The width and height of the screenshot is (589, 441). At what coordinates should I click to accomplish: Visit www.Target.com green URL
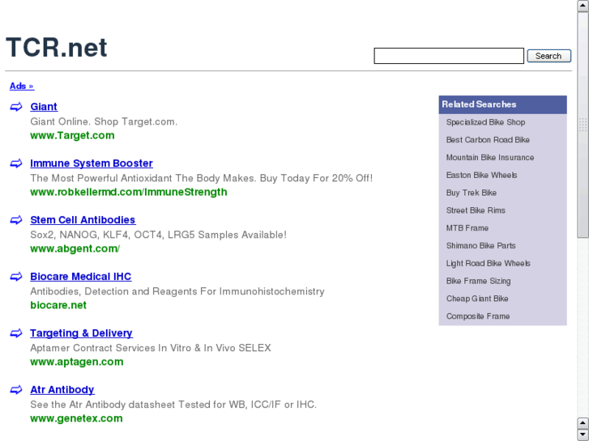[x=72, y=135]
